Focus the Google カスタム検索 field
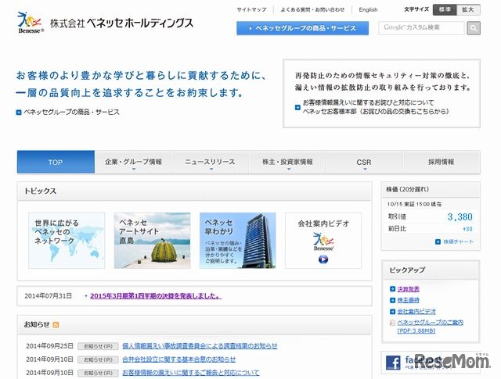The width and height of the screenshot is (501, 379). [x=421, y=28]
